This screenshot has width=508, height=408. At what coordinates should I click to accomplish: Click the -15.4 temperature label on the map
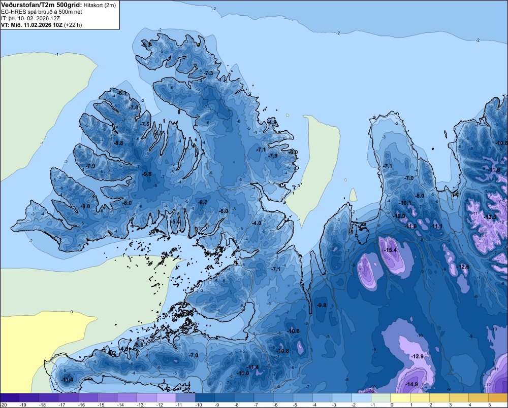coord(390,250)
